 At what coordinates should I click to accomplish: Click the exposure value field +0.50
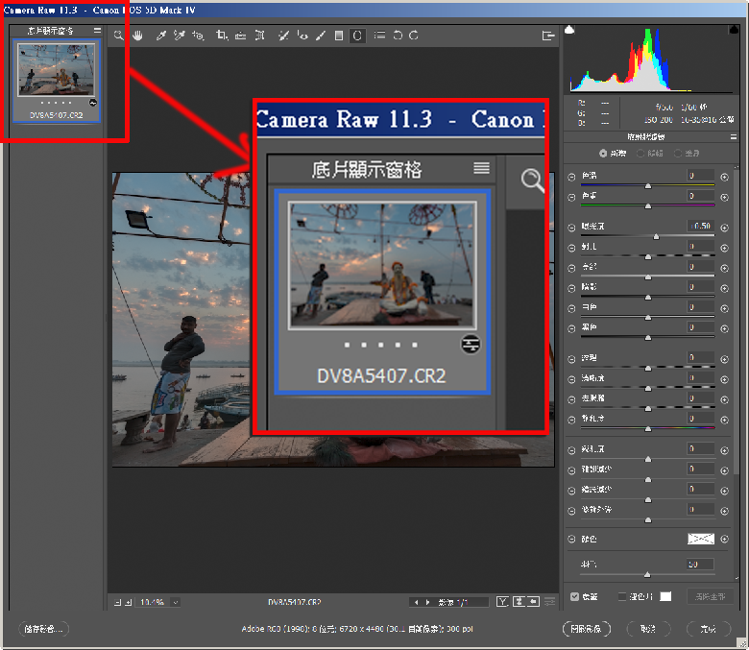pyautogui.click(x=701, y=226)
